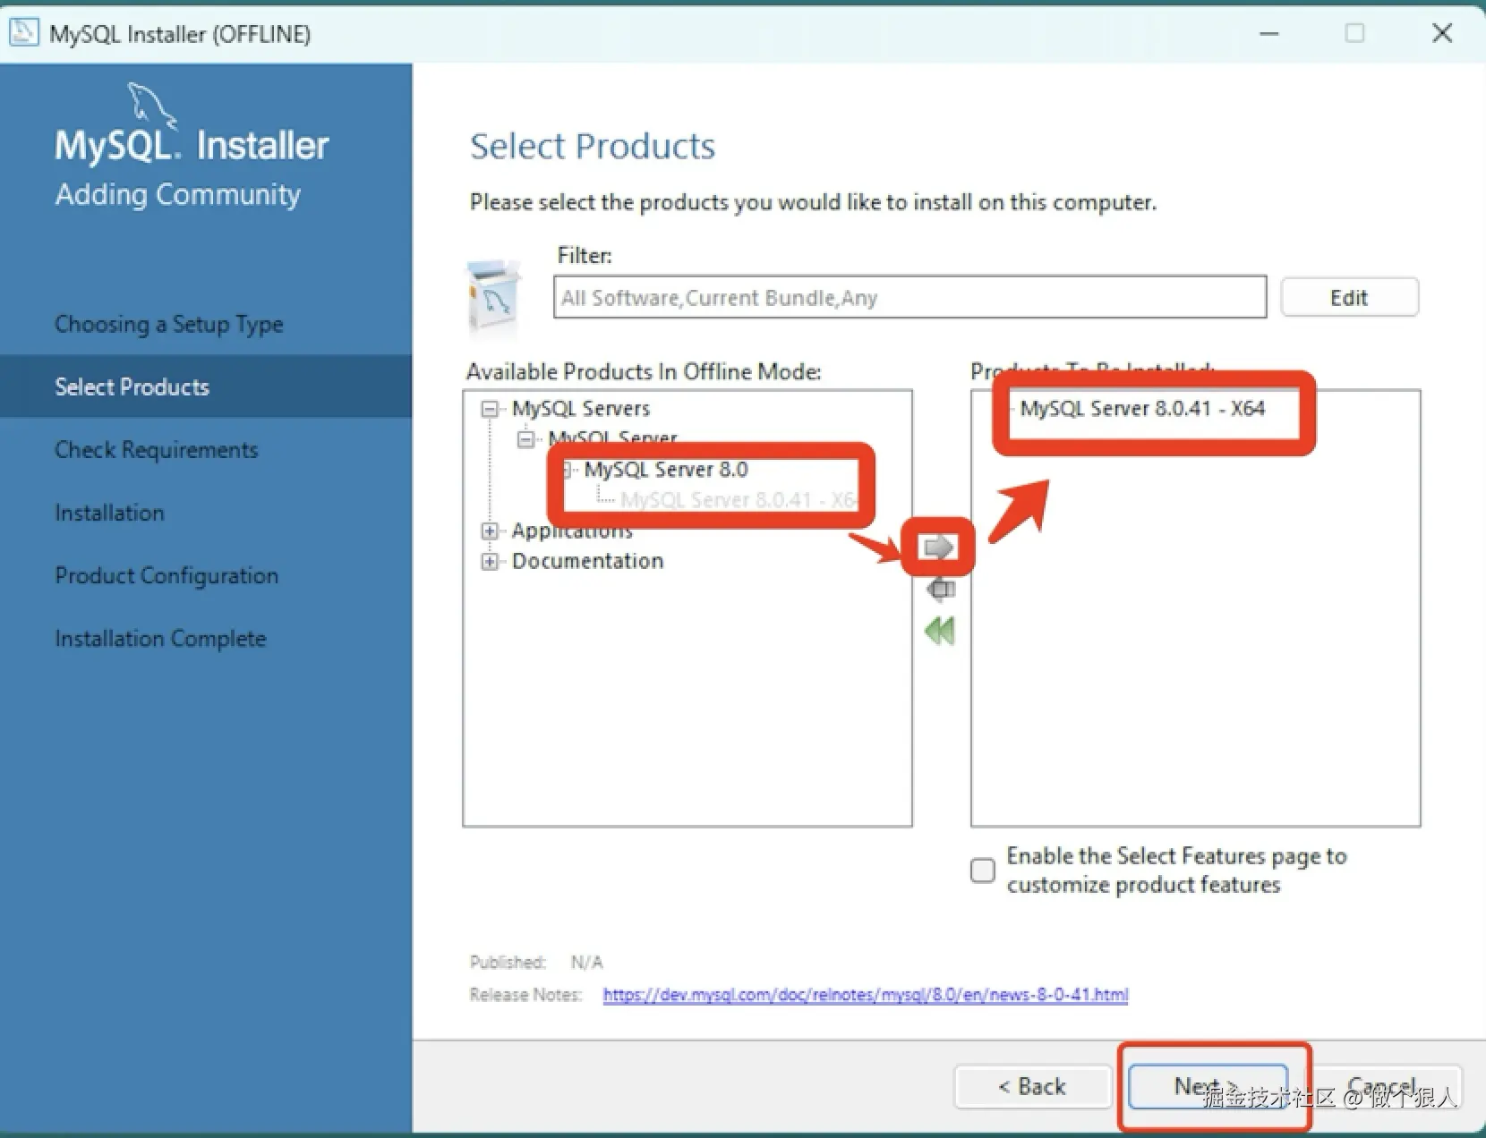Image resolution: width=1486 pixels, height=1138 pixels.
Task: Click the add product right arrow
Action: point(938,547)
